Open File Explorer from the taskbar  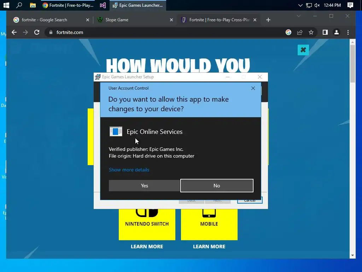[x=33, y=5]
